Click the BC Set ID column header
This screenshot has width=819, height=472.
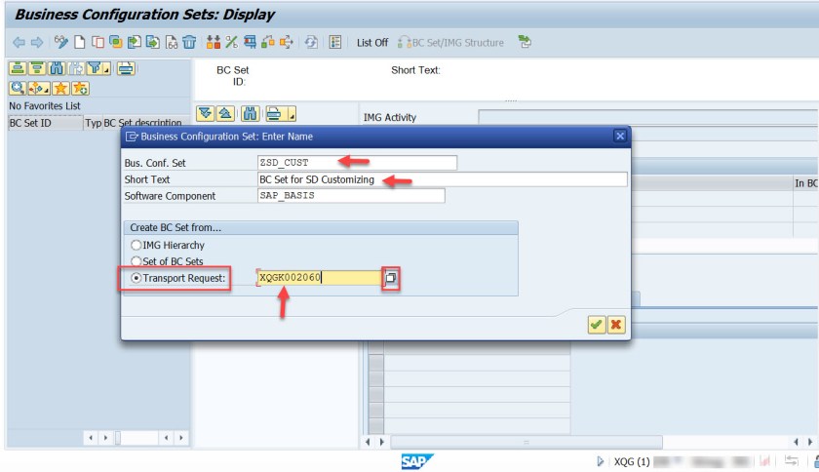[x=46, y=123]
